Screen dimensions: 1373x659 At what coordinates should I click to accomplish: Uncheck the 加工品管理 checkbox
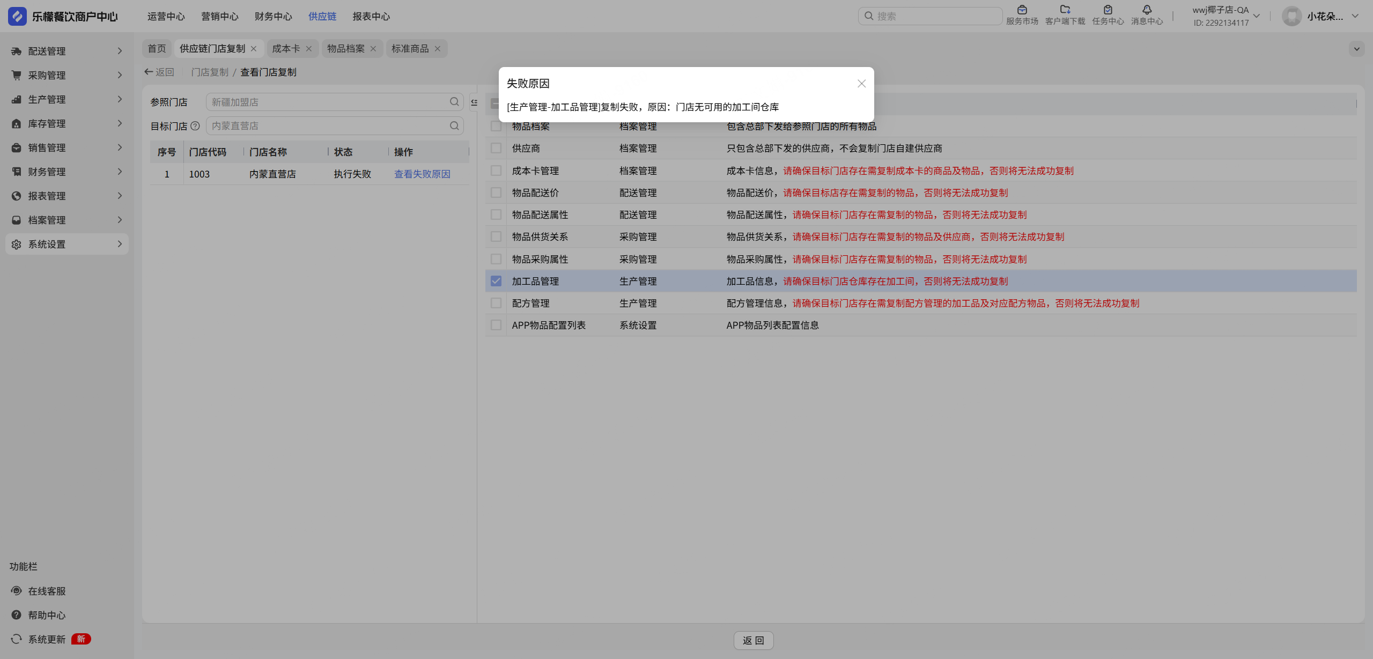(496, 281)
